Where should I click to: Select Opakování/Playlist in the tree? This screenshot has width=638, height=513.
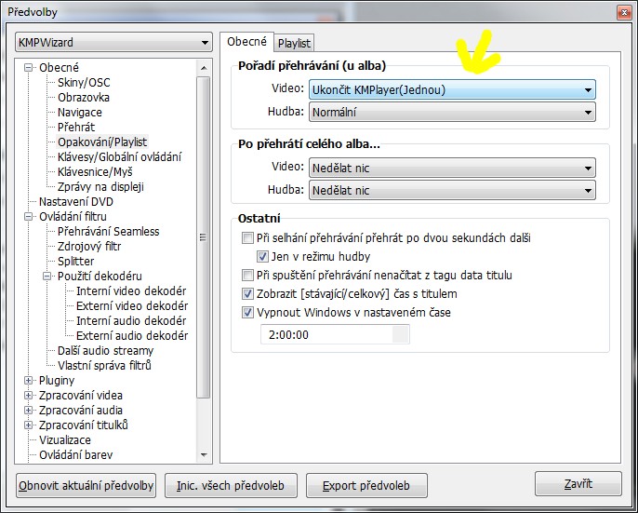click(x=102, y=142)
